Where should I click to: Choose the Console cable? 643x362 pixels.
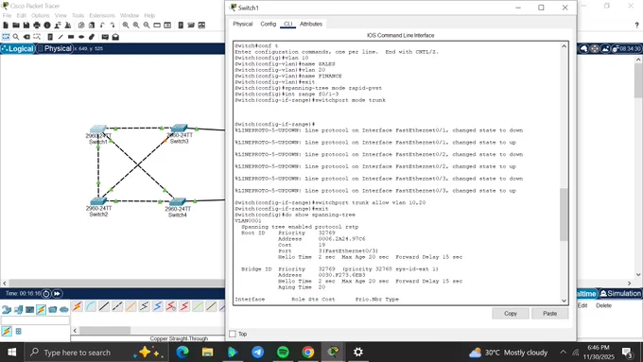coord(91,306)
